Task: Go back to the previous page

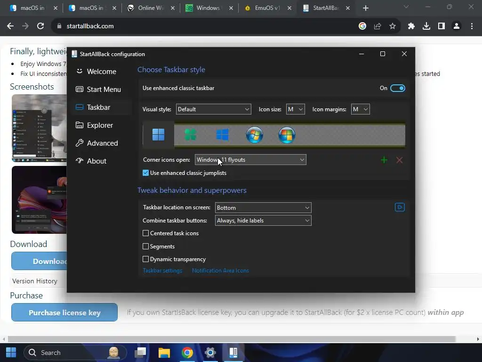Action: click(10, 26)
